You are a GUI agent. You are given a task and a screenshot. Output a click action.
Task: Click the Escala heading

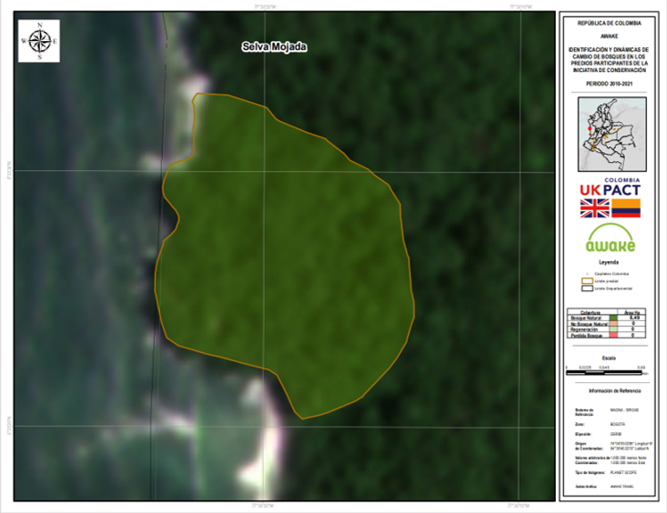pyautogui.click(x=609, y=358)
